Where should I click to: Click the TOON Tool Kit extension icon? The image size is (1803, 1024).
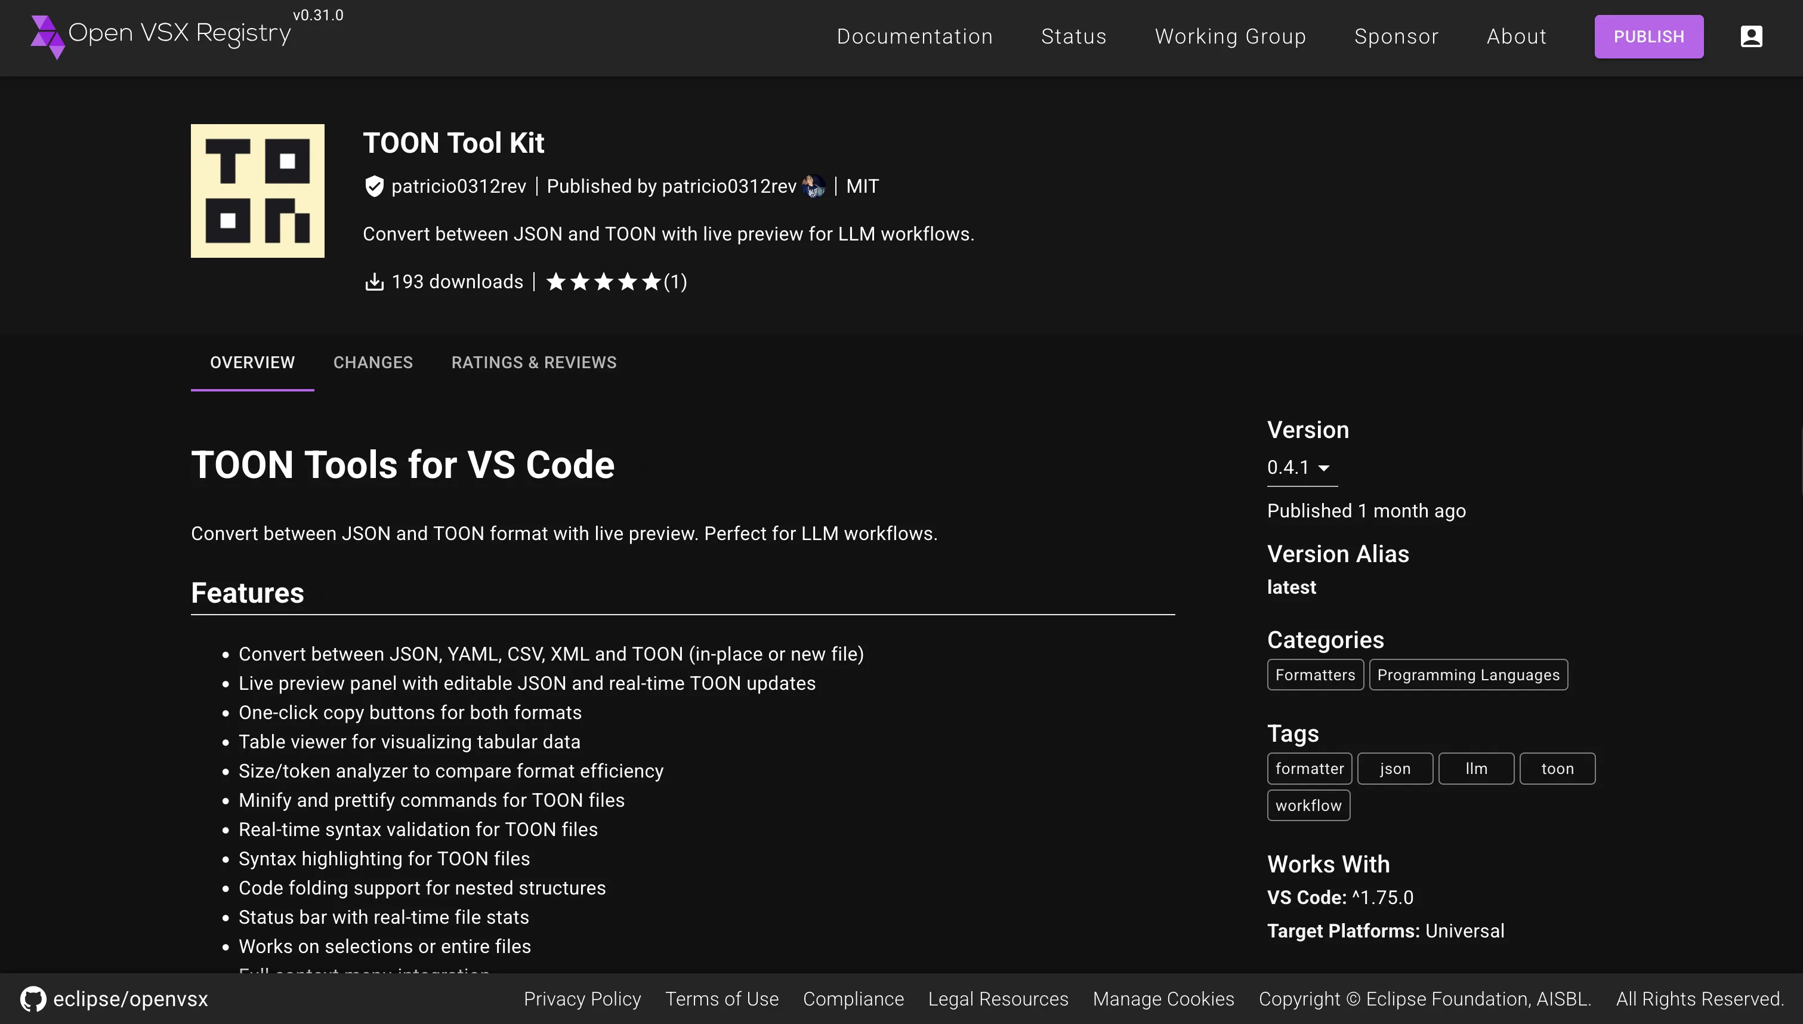(257, 190)
